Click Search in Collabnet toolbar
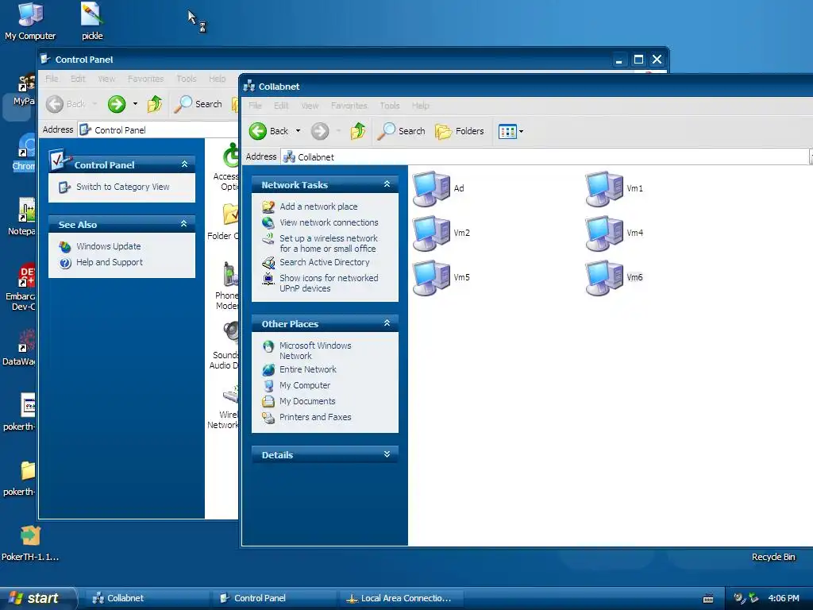 coord(401,131)
